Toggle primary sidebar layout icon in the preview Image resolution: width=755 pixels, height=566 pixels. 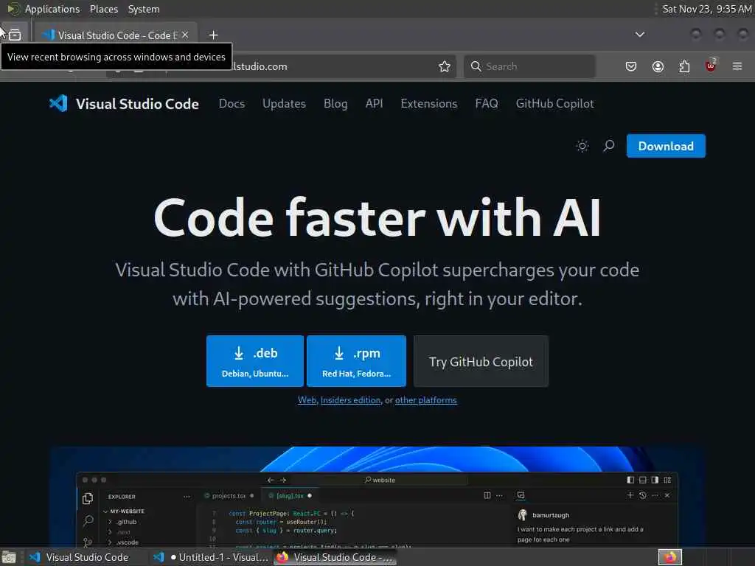(x=630, y=480)
